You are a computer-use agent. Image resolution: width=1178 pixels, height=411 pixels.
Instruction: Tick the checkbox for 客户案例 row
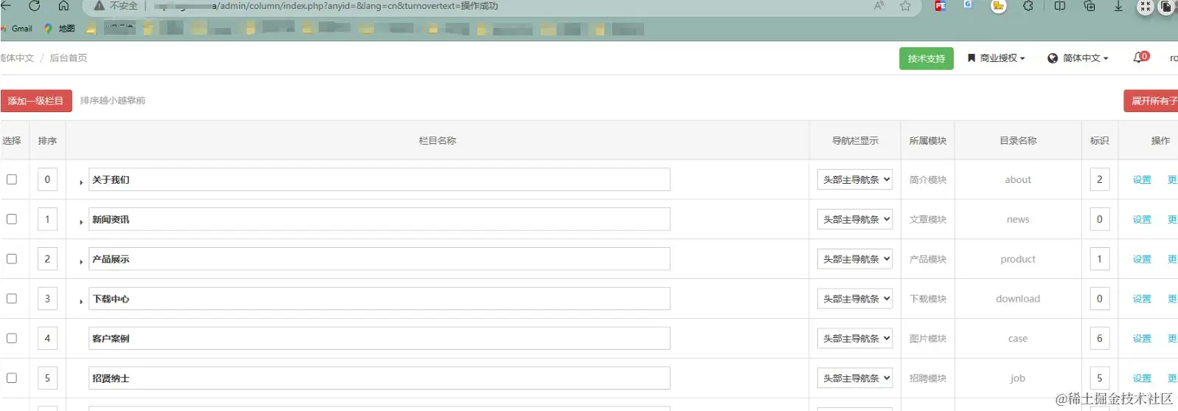(12, 339)
